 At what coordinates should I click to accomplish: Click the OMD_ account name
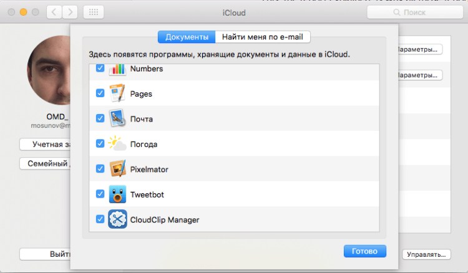click(x=57, y=117)
